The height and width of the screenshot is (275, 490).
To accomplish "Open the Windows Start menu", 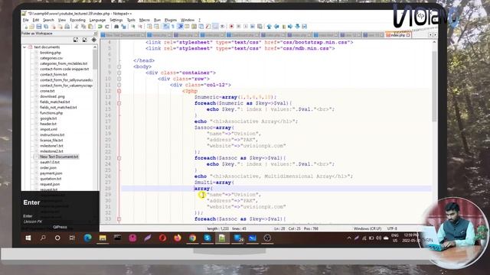I will point(28,238).
